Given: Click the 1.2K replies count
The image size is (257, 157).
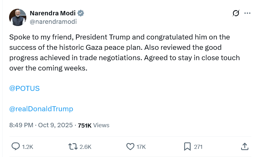Looking at the screenshot, I should 28,147.
